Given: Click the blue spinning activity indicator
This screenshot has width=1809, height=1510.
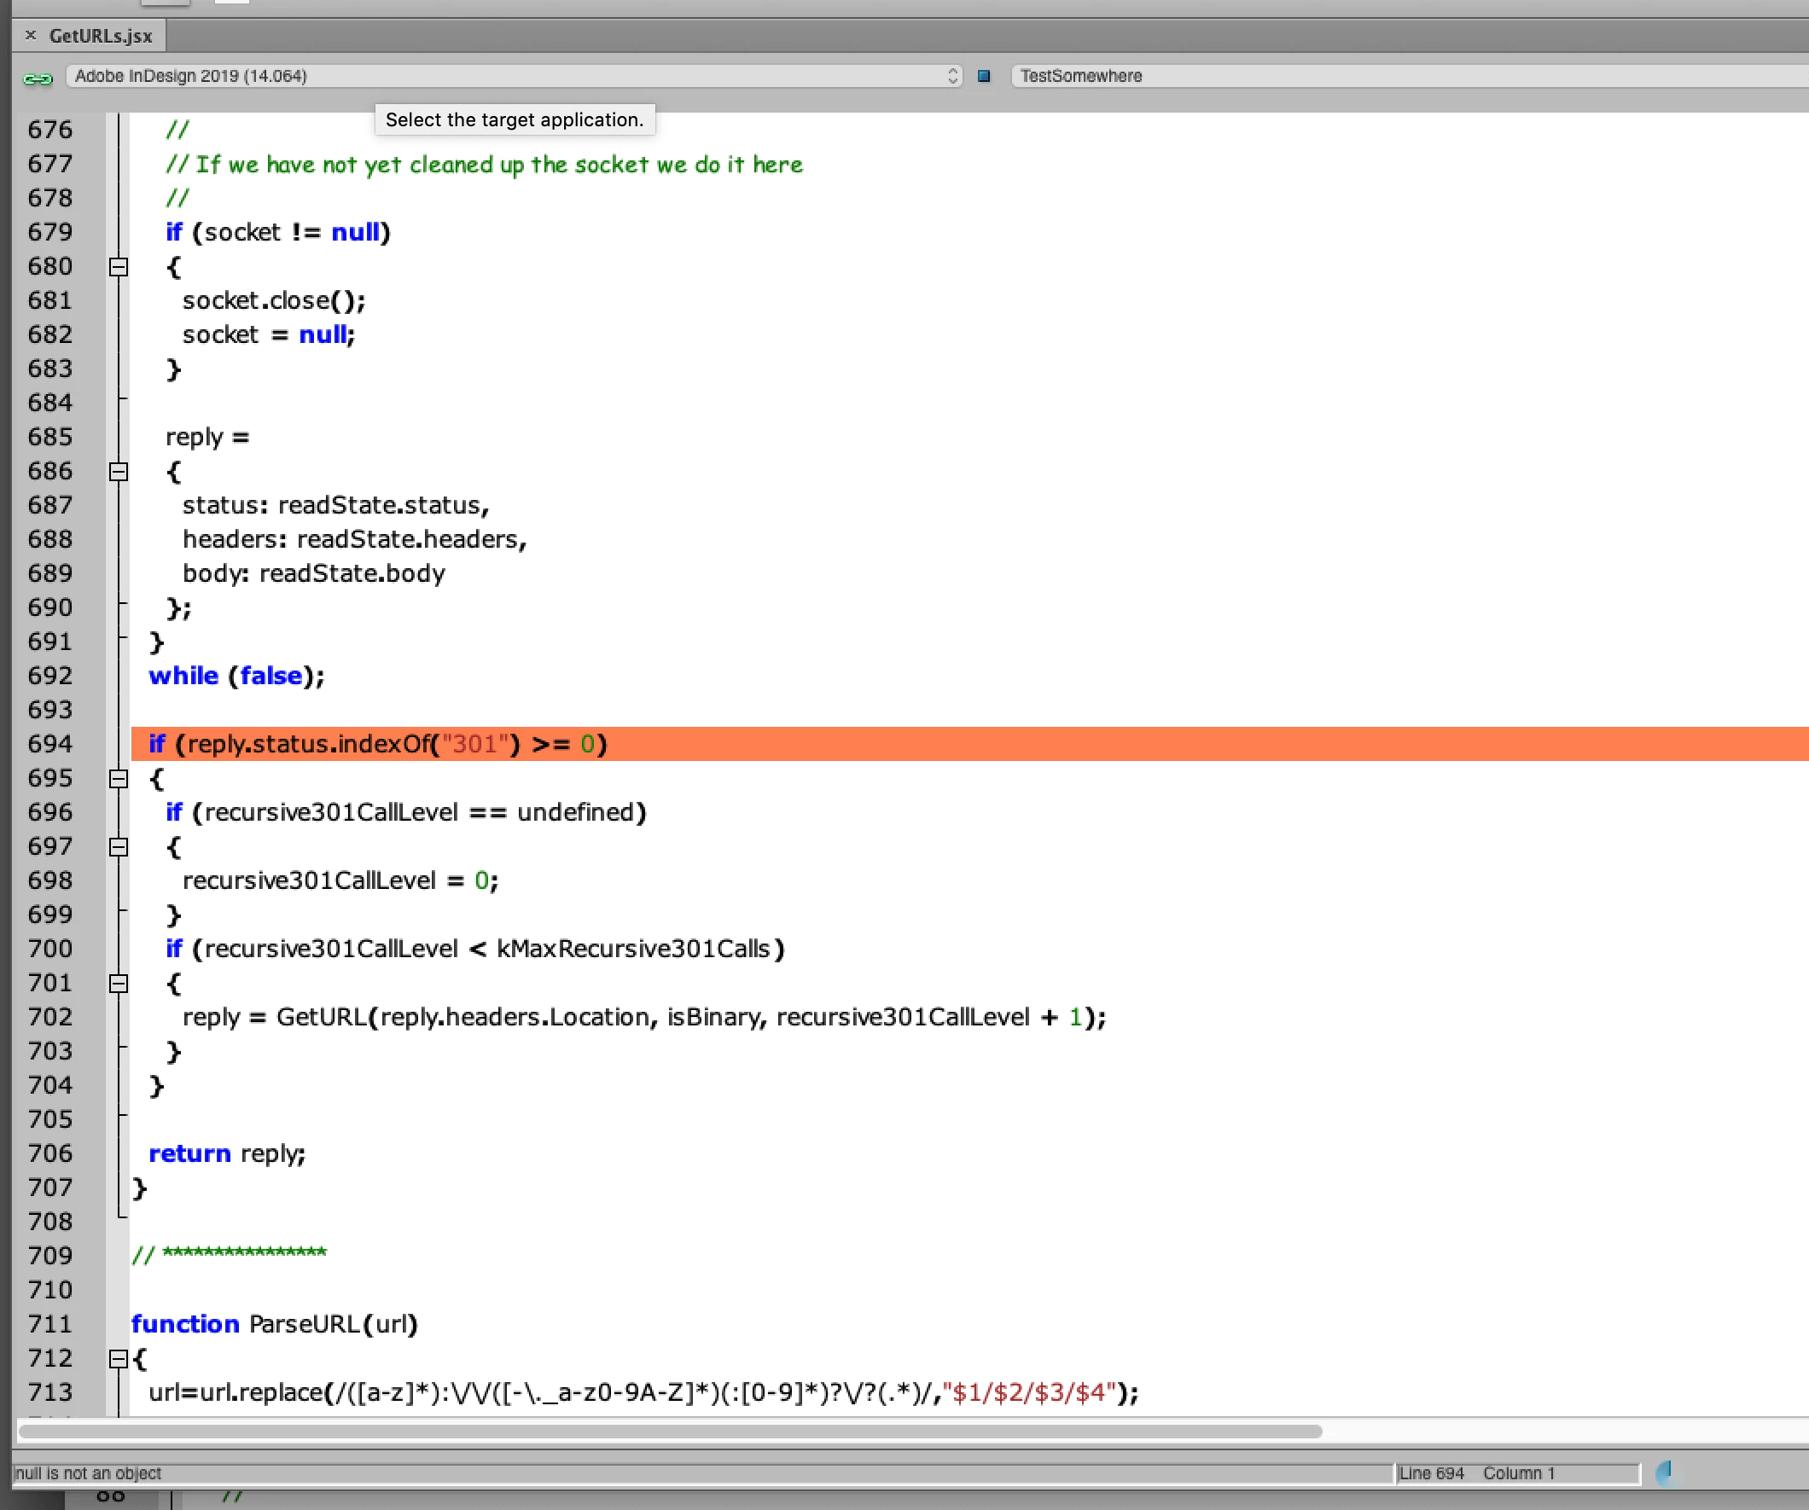Looking at the screenshot, I should click(1666, 1472).
